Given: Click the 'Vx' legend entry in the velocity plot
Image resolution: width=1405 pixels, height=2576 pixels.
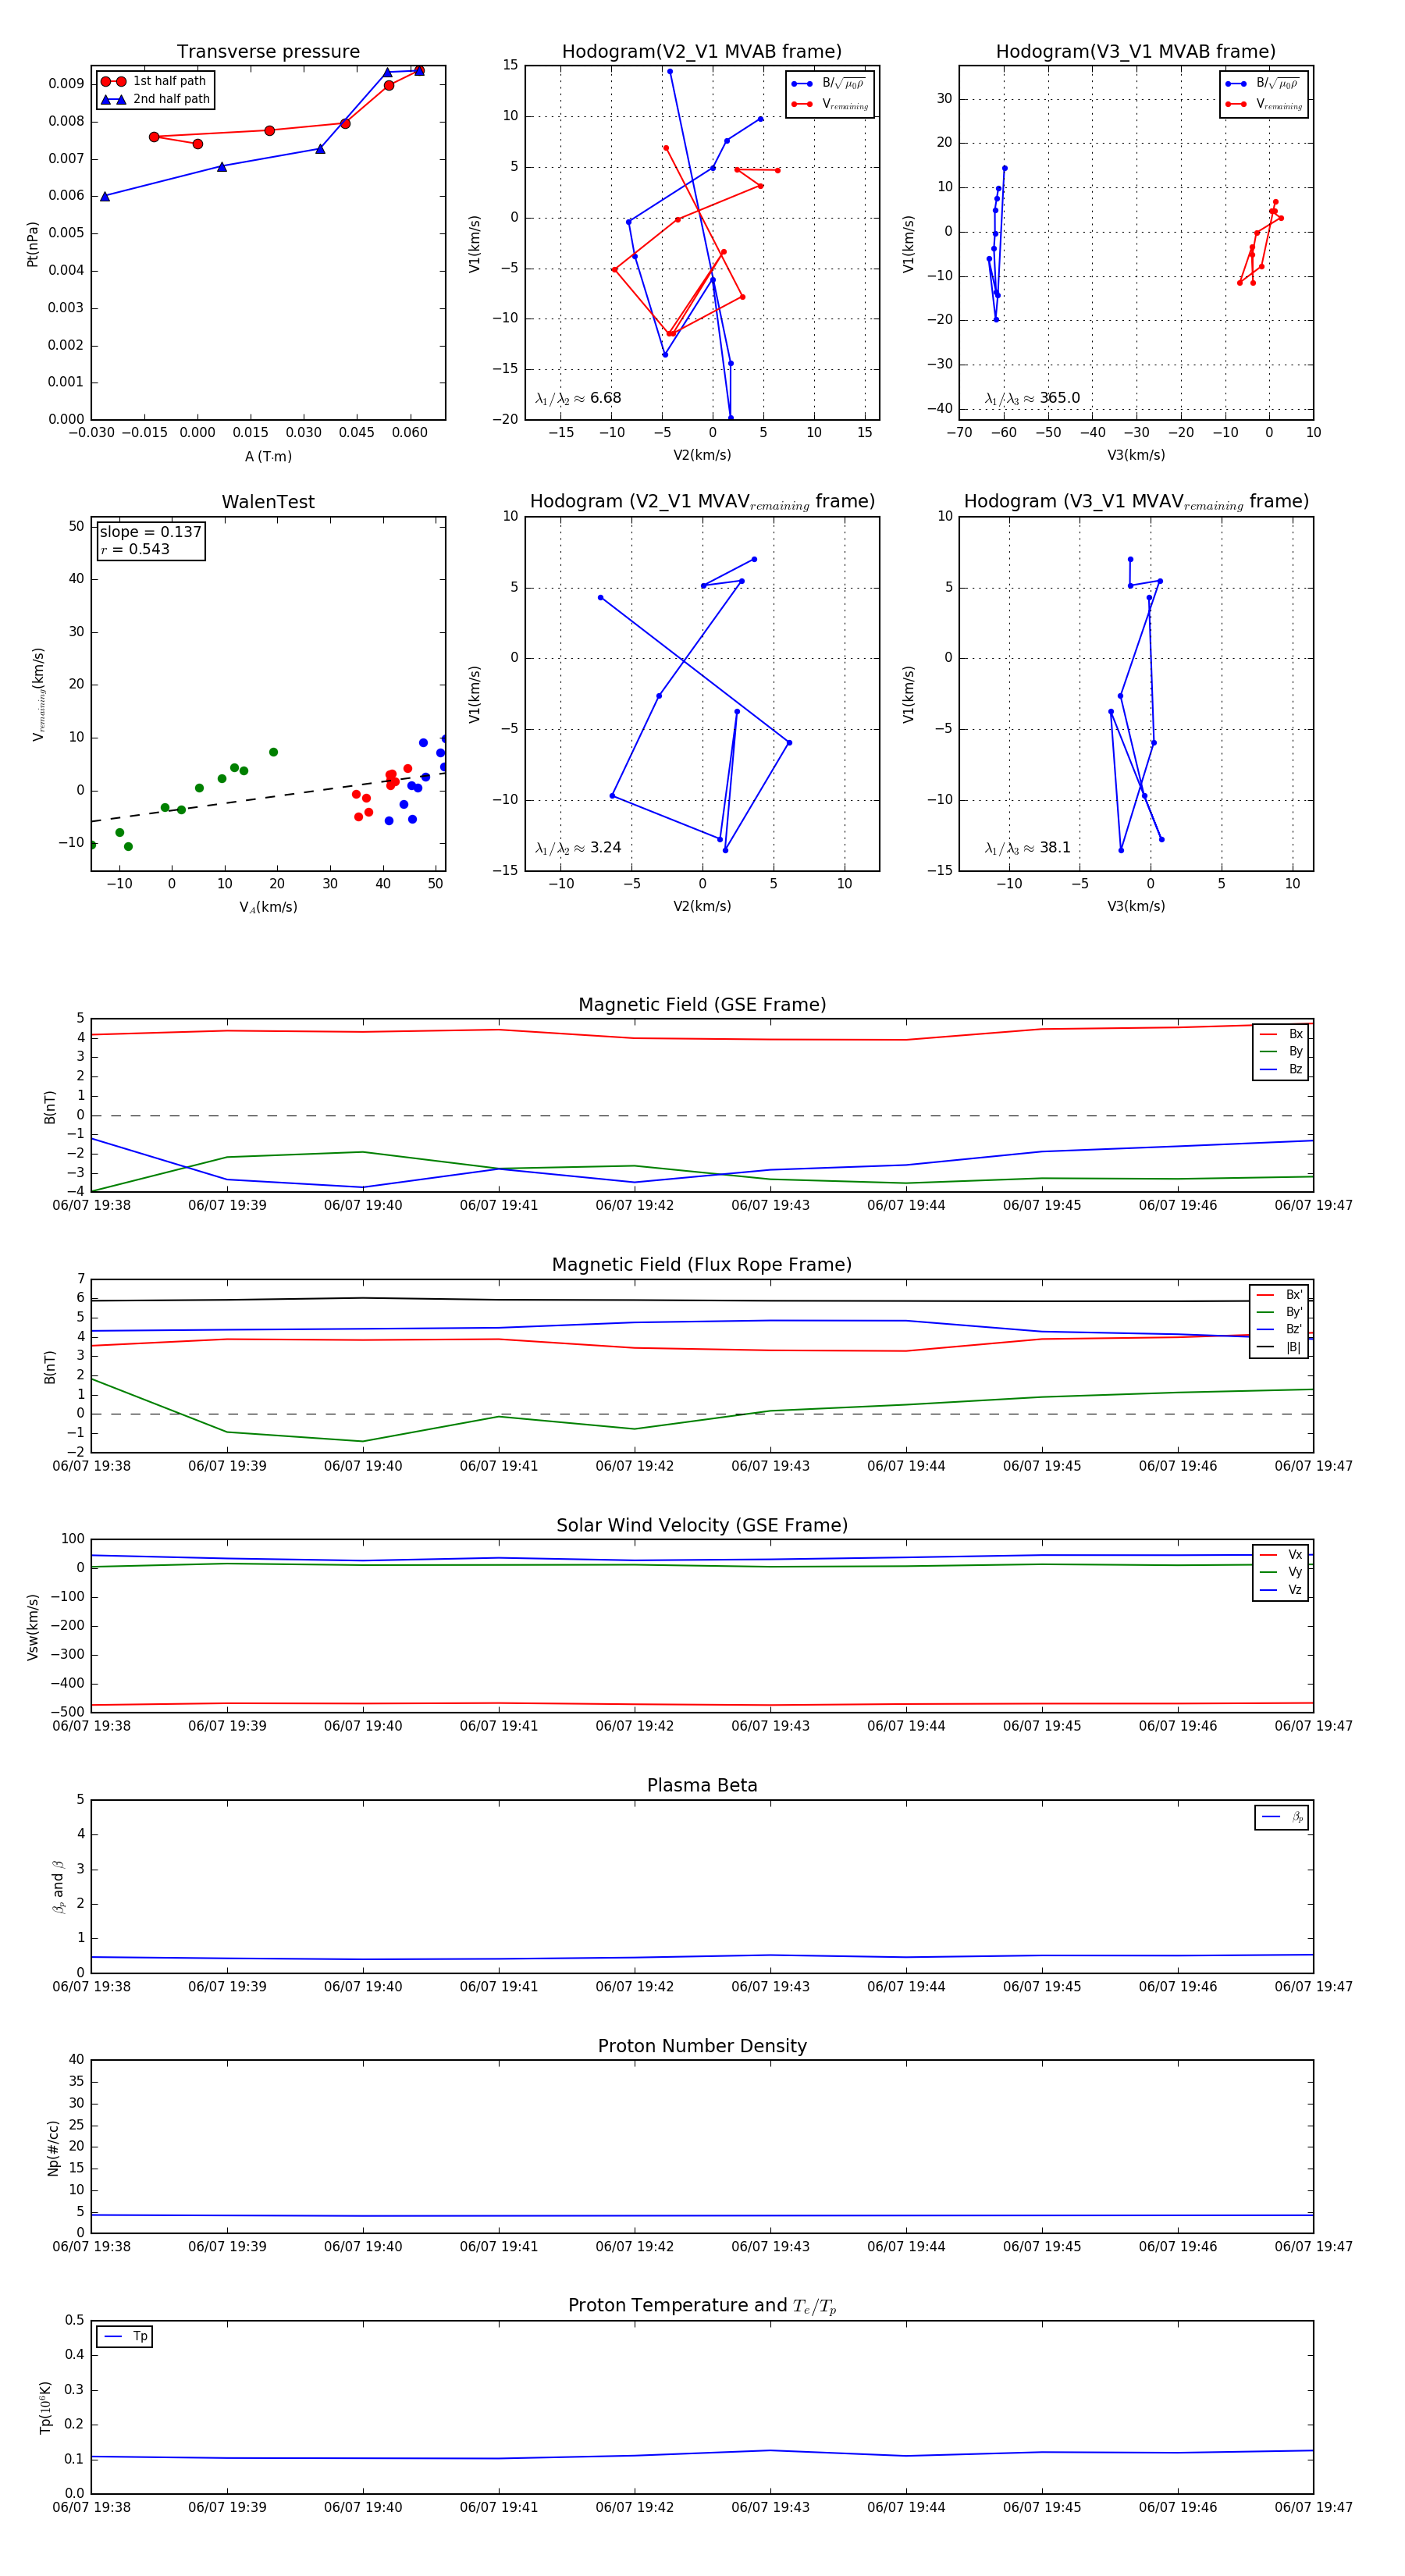Looking at the screenshot, I should tap(1281, 1555).
